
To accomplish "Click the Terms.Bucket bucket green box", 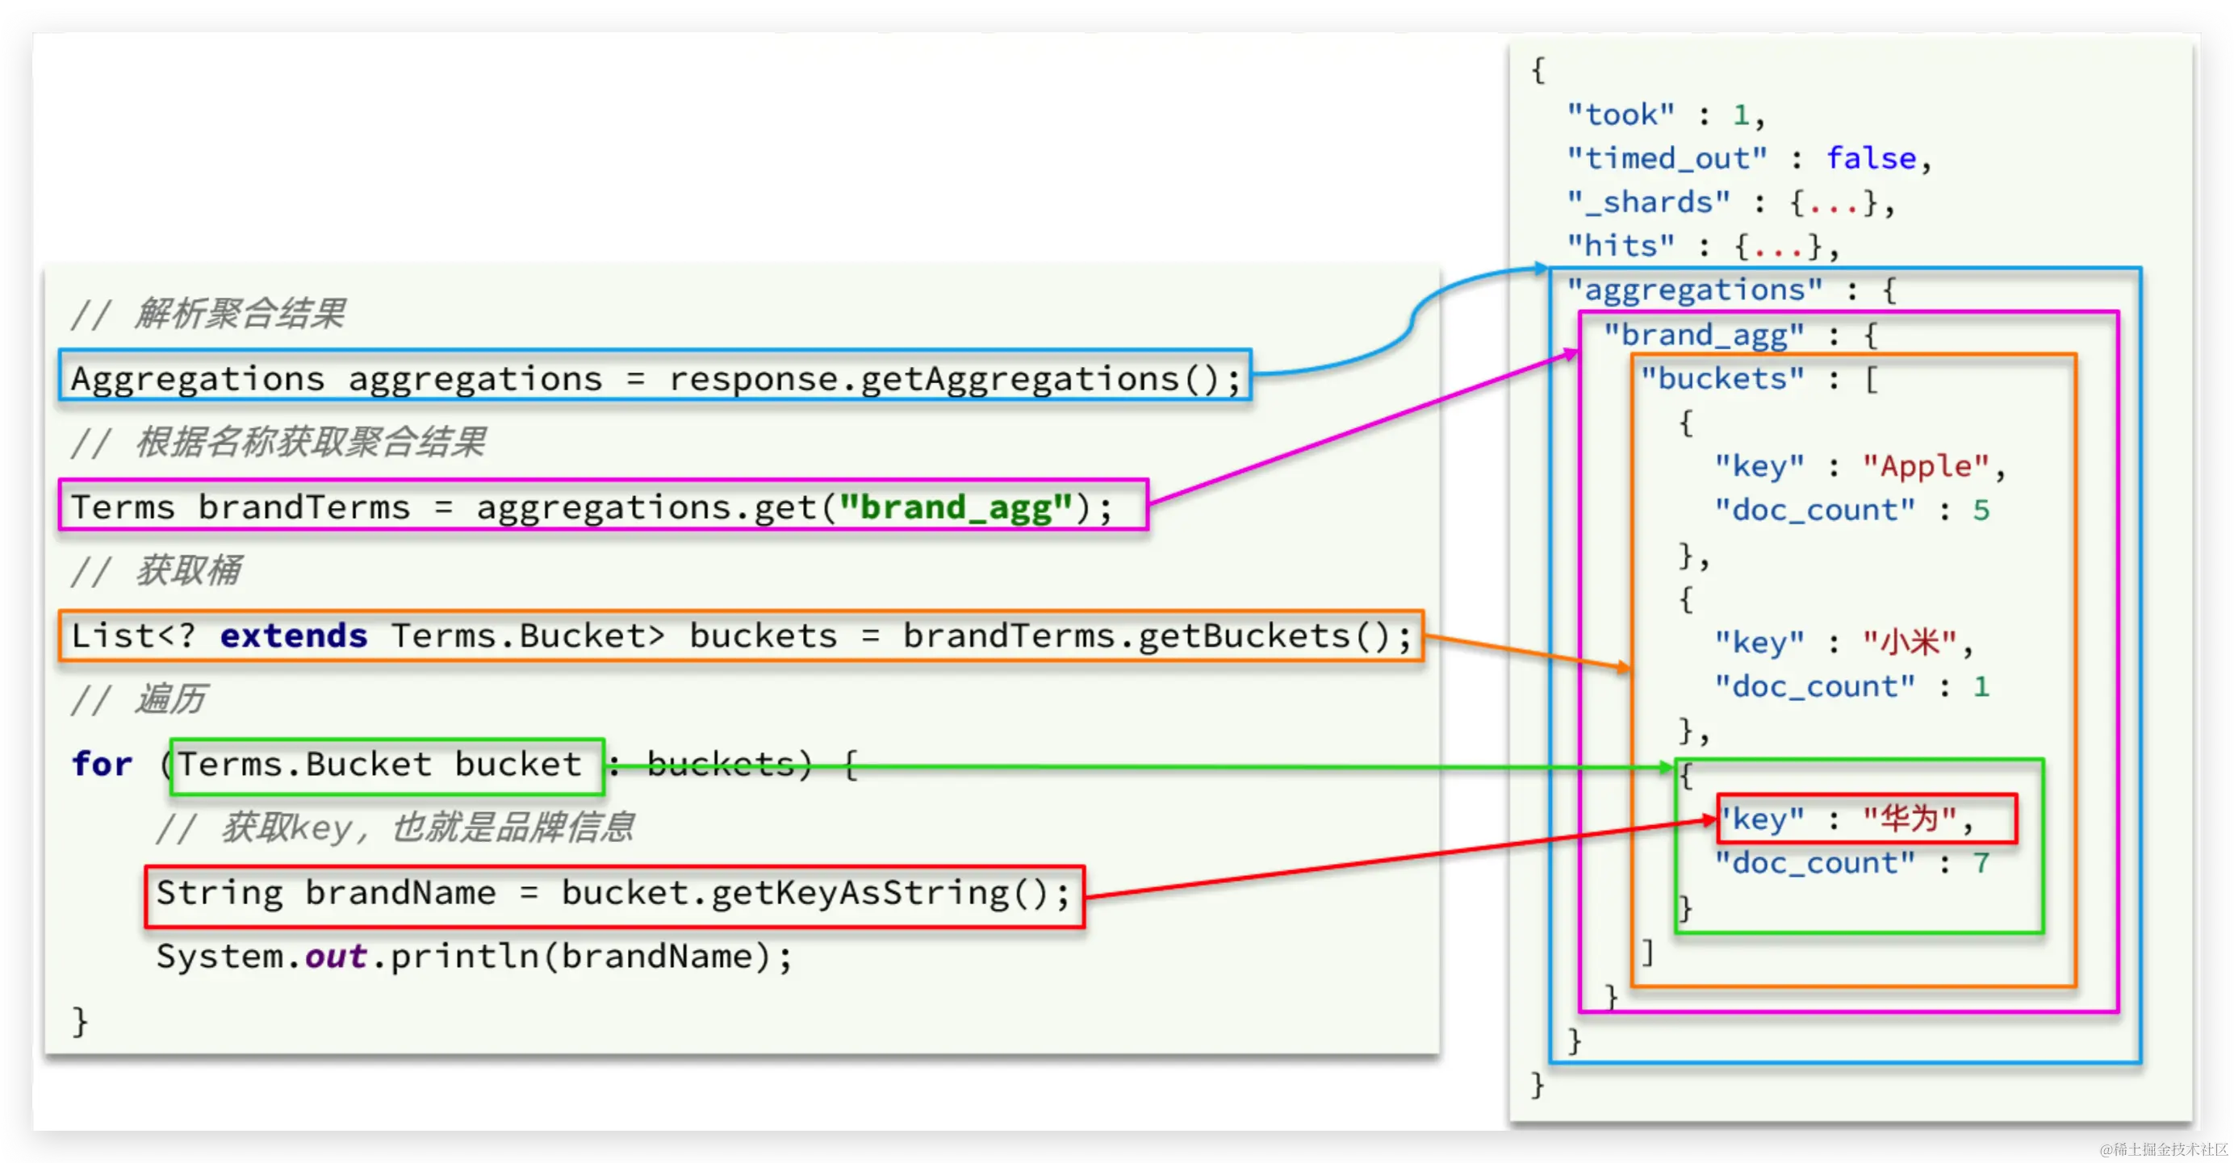I will click(387, 765).
